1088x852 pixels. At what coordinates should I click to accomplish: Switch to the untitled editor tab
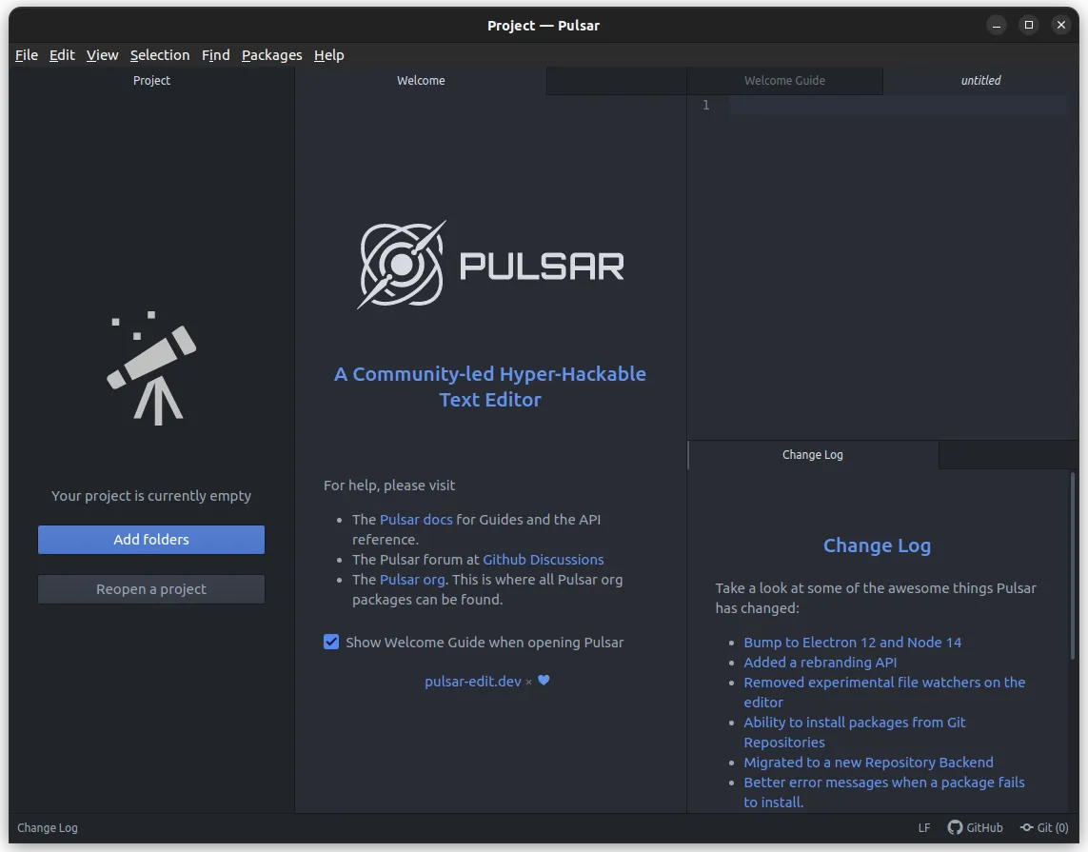tap(980, 81)
